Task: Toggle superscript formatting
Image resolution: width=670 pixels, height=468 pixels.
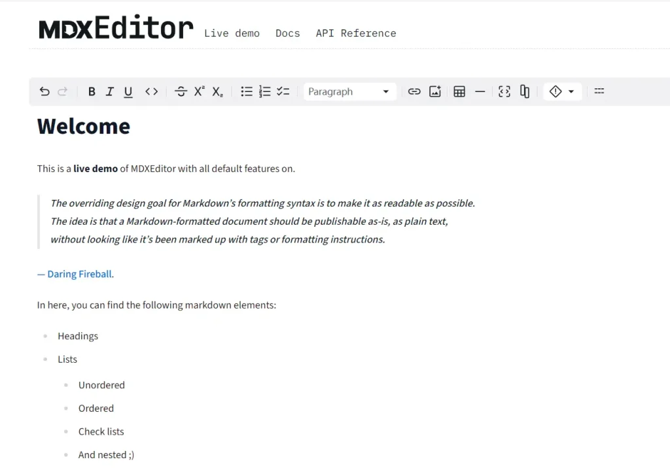Action: pos(198,92)
